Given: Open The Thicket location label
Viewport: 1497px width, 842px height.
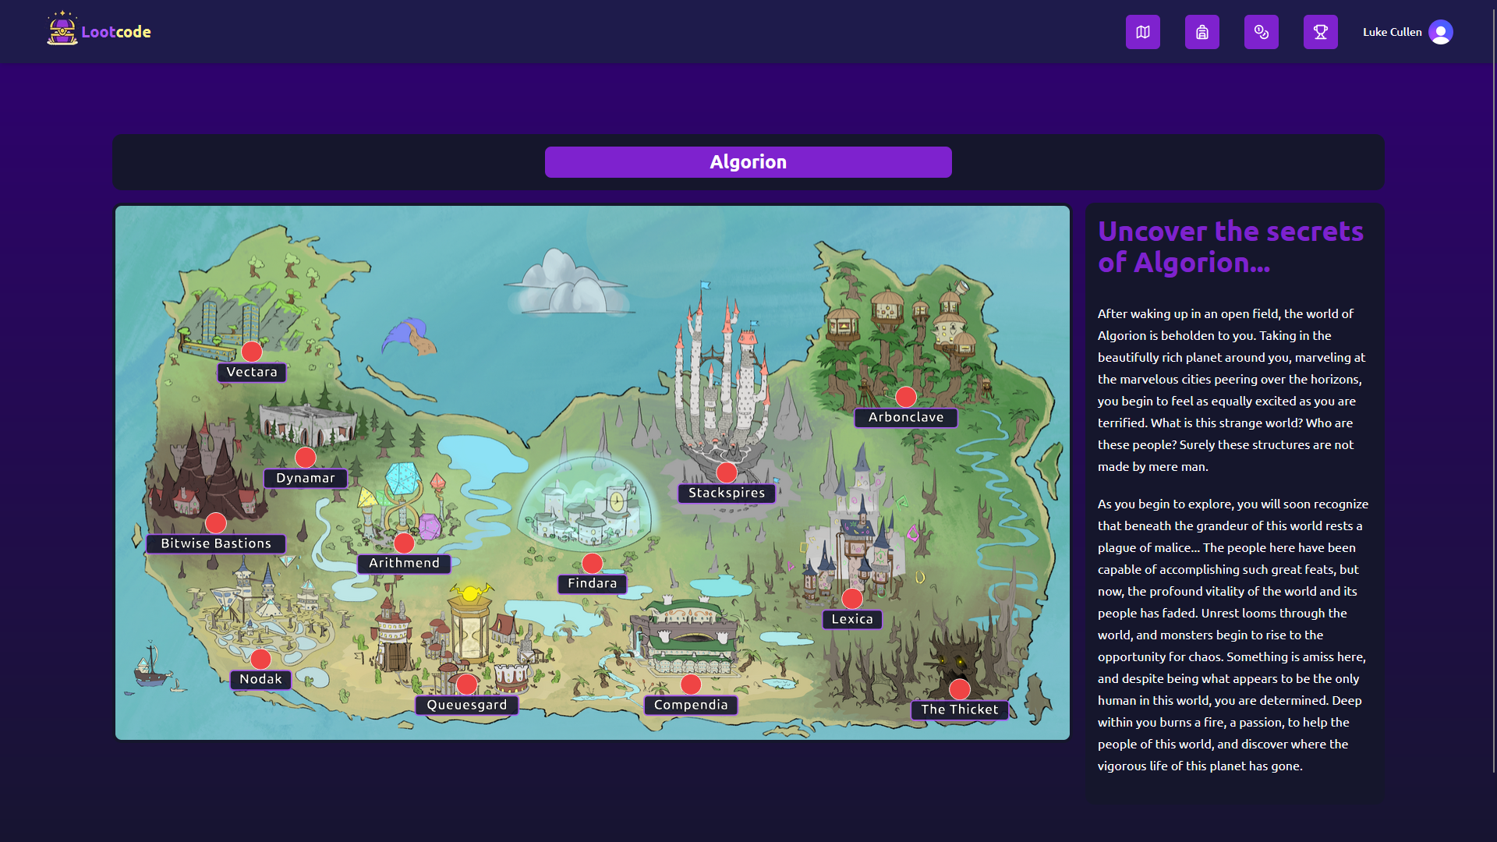Looking at the screenshot, I should click(959, 710).
